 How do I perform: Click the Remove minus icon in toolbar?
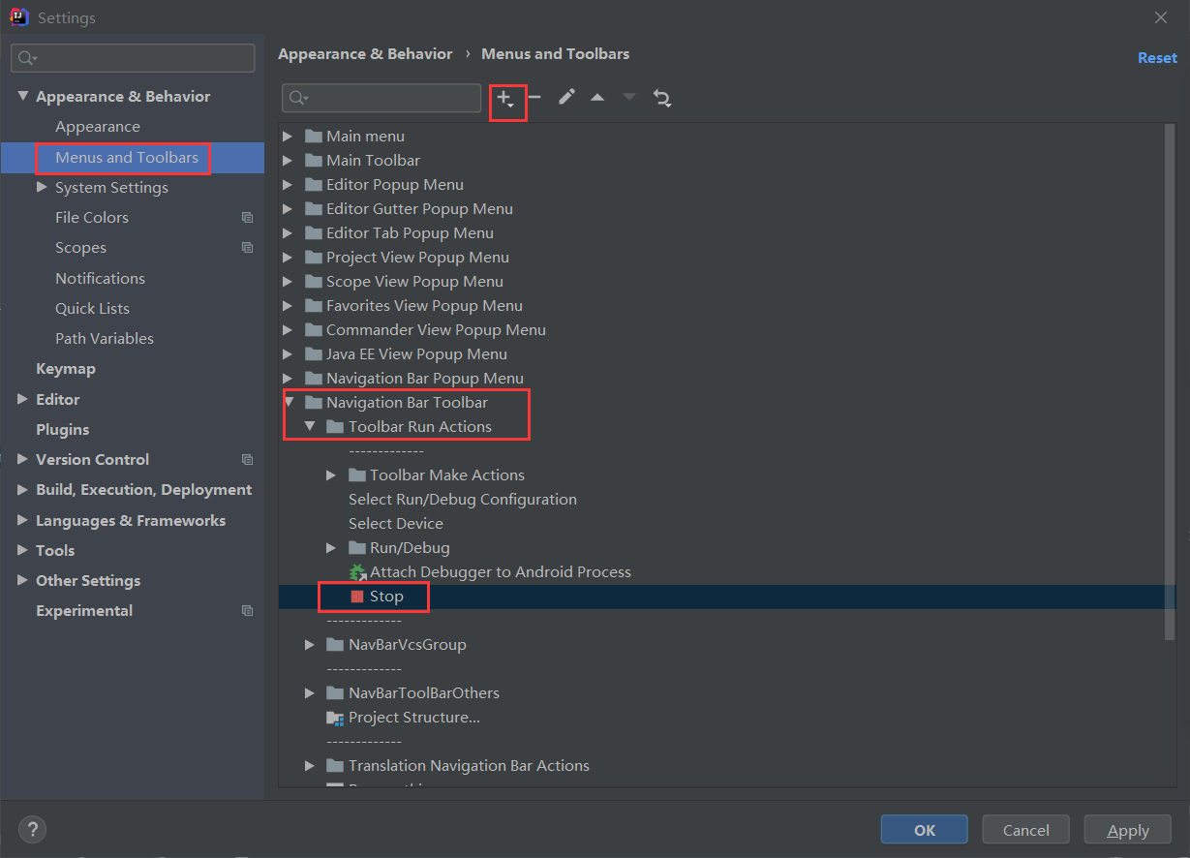(x=534, y=97)
